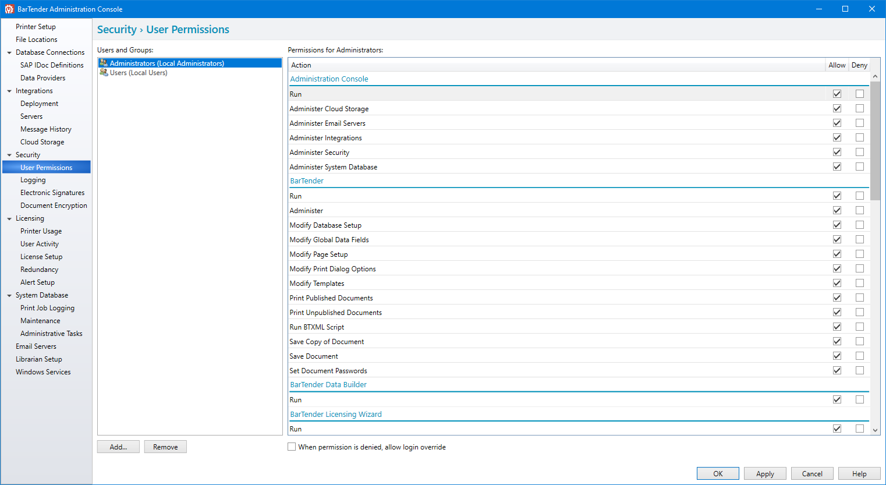
Task: Uncheck Allow for Administer Security
Action: 837,152
